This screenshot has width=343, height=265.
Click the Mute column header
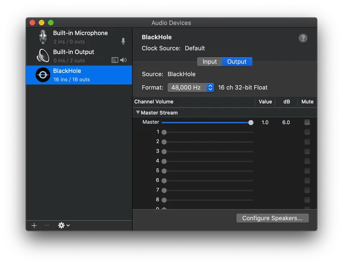pyautogui.click(x=307, y=102)
